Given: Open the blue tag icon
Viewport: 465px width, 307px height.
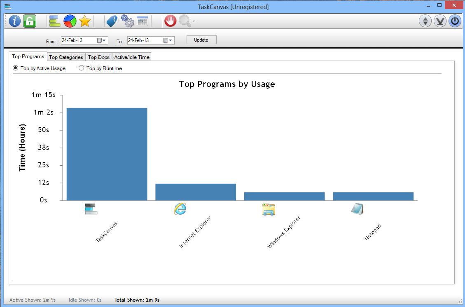Looking at the screenshot, I should coord(113,21).
